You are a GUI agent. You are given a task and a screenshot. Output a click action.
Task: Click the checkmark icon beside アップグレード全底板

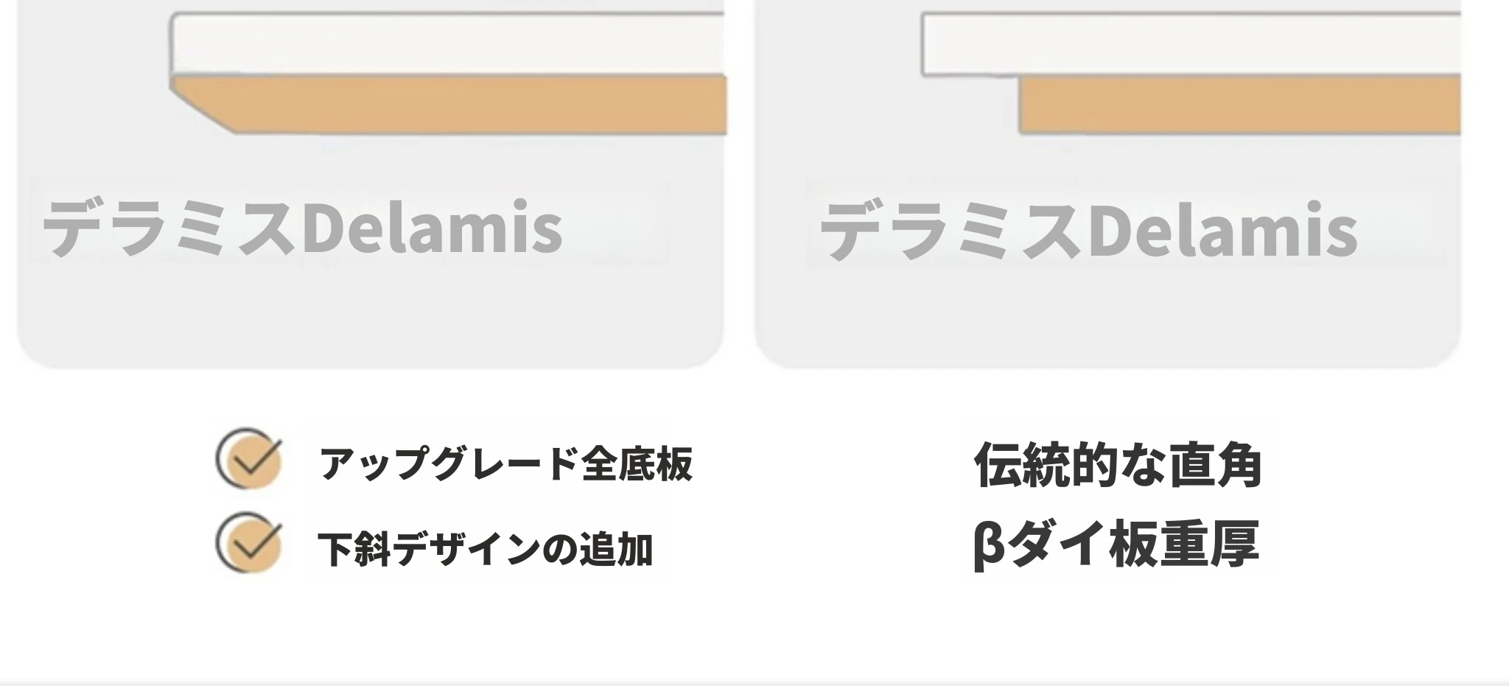tap(249, 458)
